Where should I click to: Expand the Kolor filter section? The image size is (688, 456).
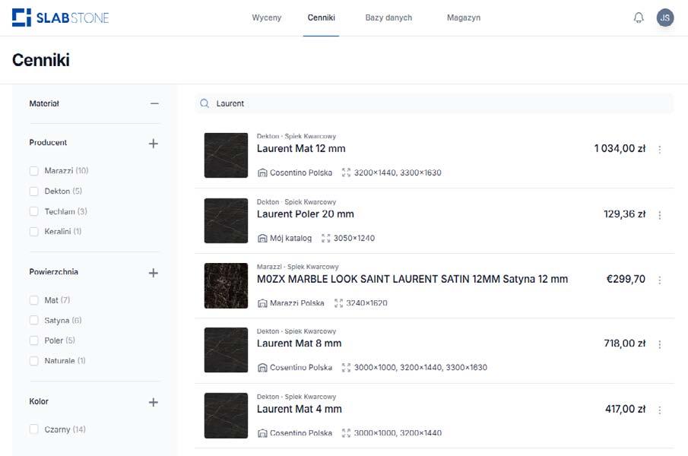(153, 402)
